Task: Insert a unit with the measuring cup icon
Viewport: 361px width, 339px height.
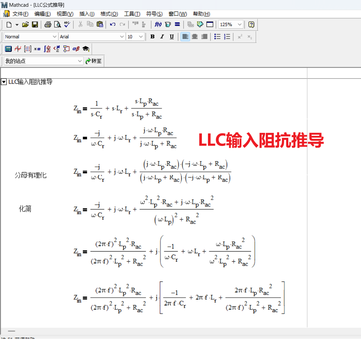Action: [168, 25]
